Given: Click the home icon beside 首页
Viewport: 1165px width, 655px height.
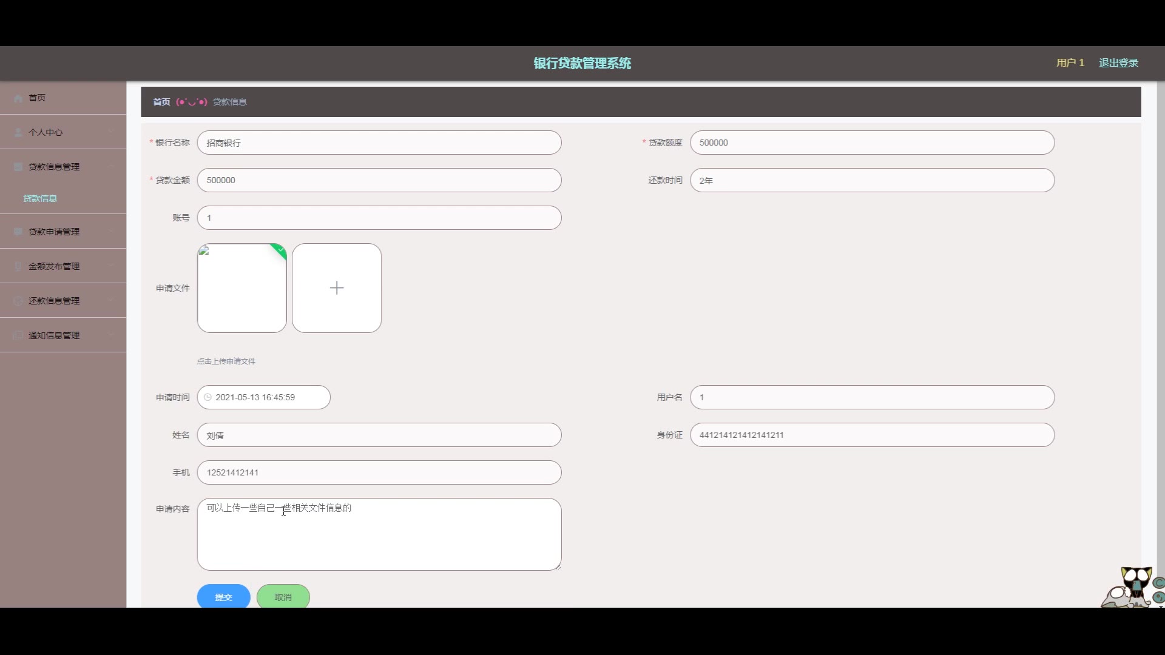Looking at the screenshot, I should pos(18,98).
